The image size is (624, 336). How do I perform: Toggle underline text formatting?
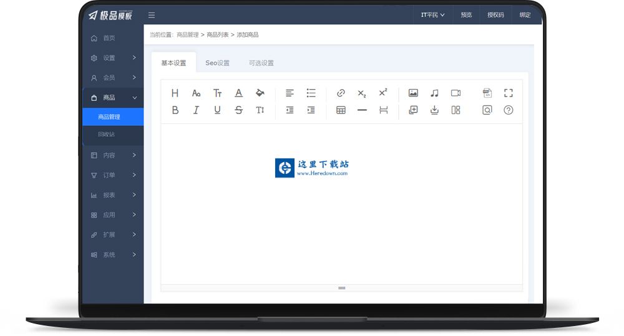pos(217,110)
